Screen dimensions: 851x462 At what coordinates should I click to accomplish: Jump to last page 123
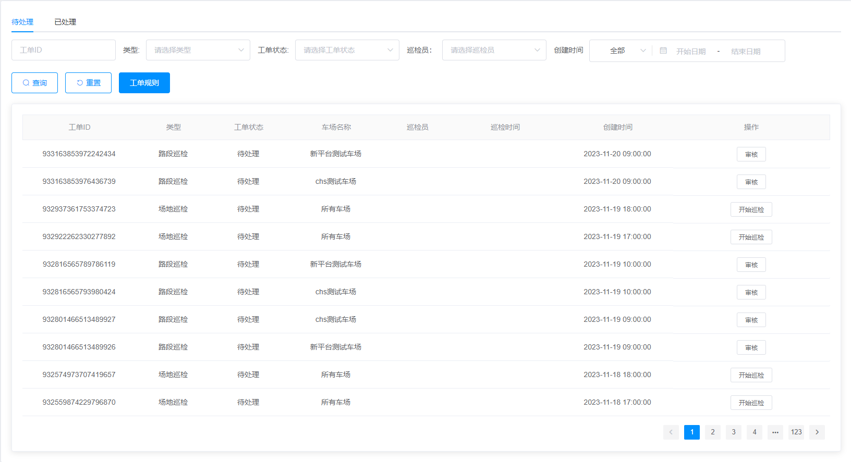(x=796, y=432)
